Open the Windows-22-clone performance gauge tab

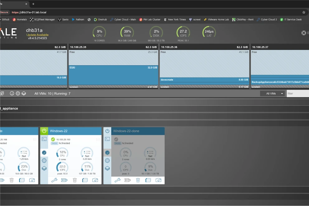coord(107,152)
